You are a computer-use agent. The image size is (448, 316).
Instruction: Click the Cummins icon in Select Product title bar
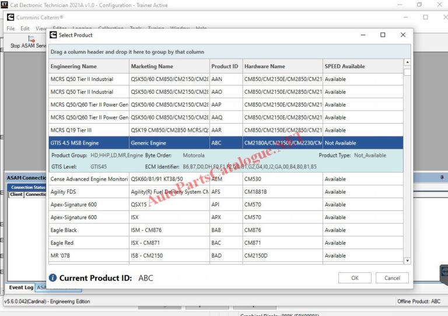(53, 35)
